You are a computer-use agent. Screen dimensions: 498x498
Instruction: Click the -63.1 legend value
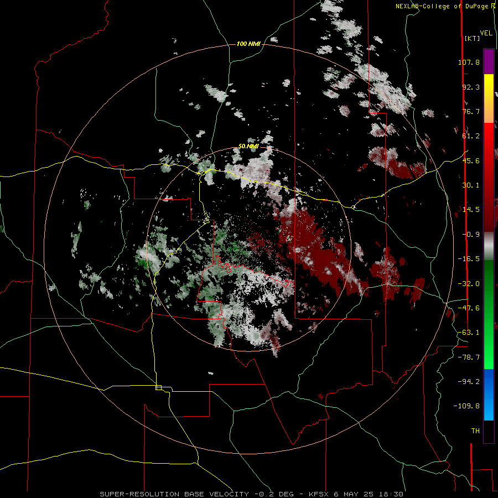(x=469, y=333)
